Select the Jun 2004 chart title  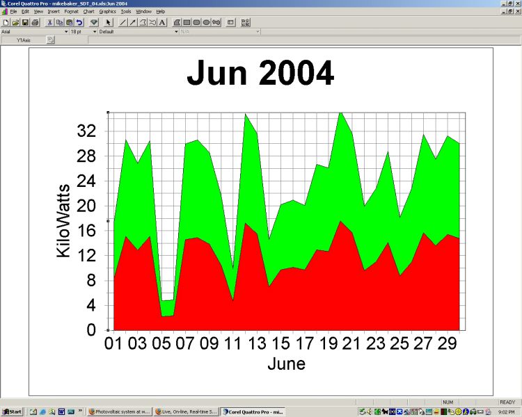pyautogui.click(x=260, y=74)
